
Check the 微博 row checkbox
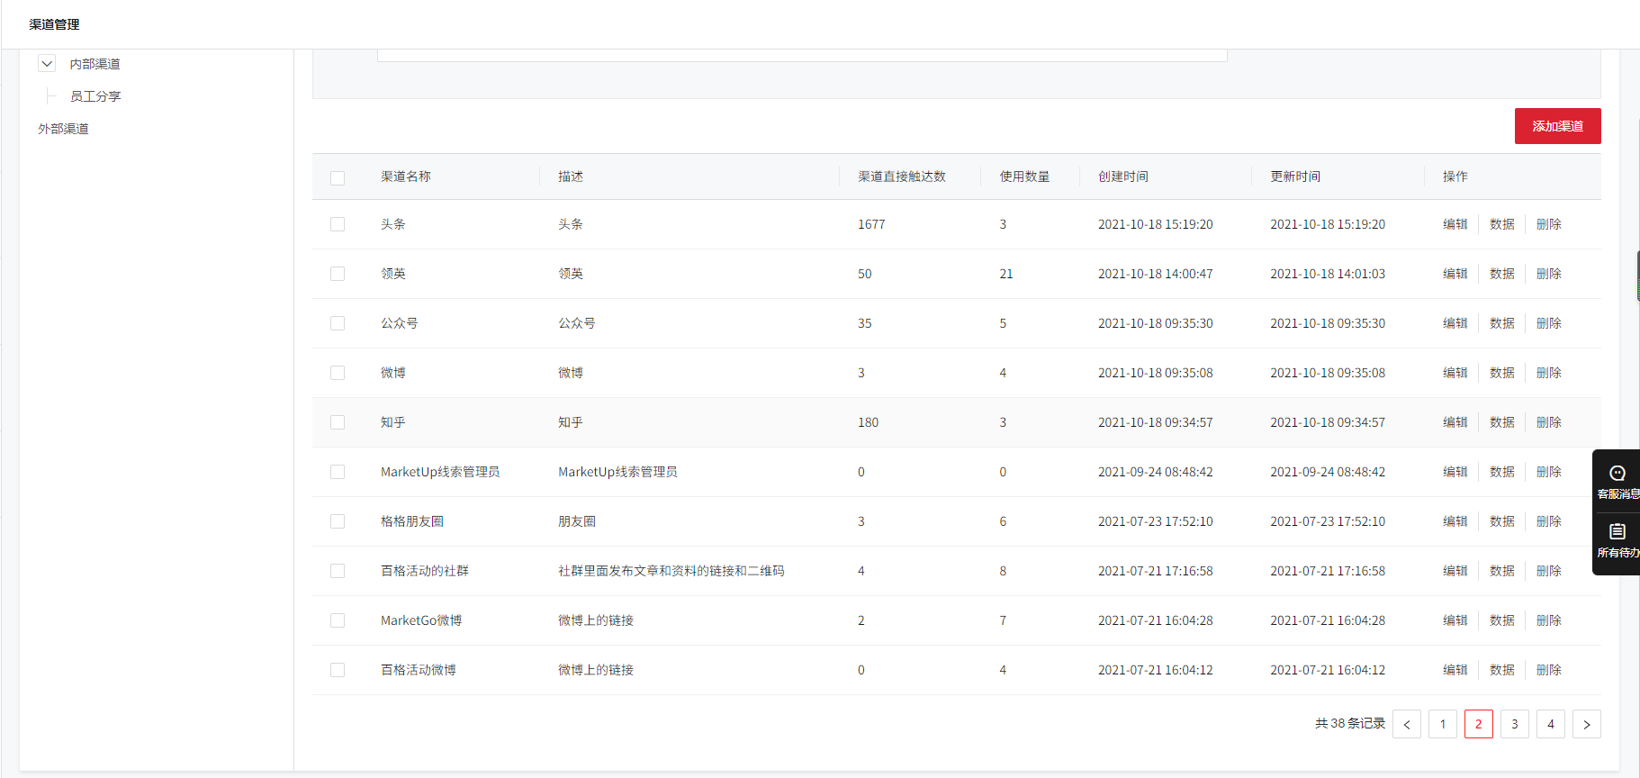tap(338, 373)
